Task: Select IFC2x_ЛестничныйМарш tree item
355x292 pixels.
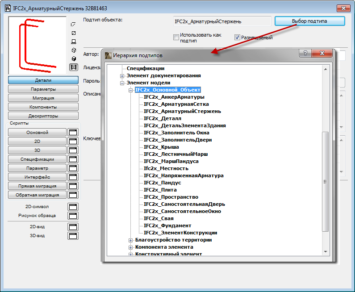Action: point(175,154)
